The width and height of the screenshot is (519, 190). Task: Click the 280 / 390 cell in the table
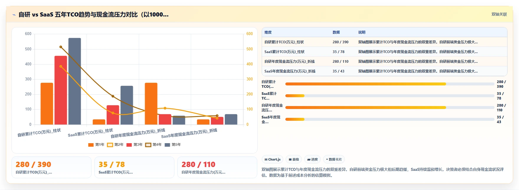click(x=340, y=42)
